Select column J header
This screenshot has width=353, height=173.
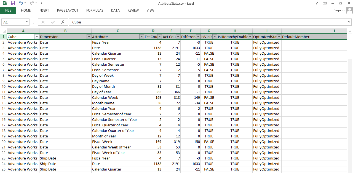314,31
